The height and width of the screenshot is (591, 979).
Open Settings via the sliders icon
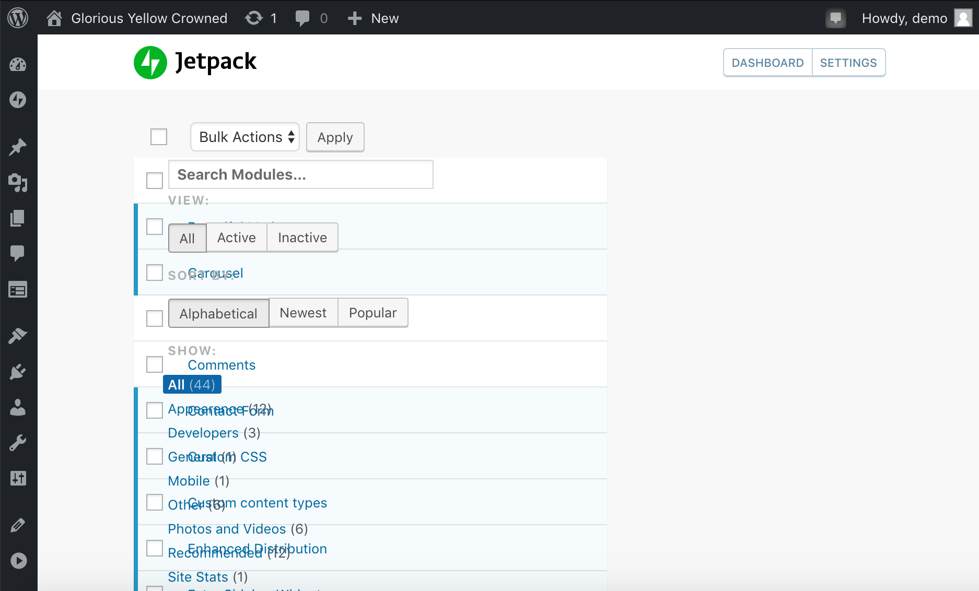[18, 478]
